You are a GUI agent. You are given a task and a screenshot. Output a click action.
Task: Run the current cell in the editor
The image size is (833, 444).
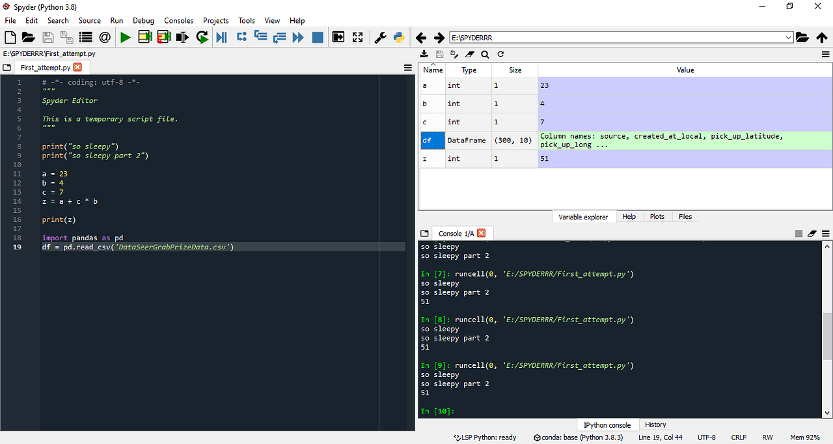point(144,37)
